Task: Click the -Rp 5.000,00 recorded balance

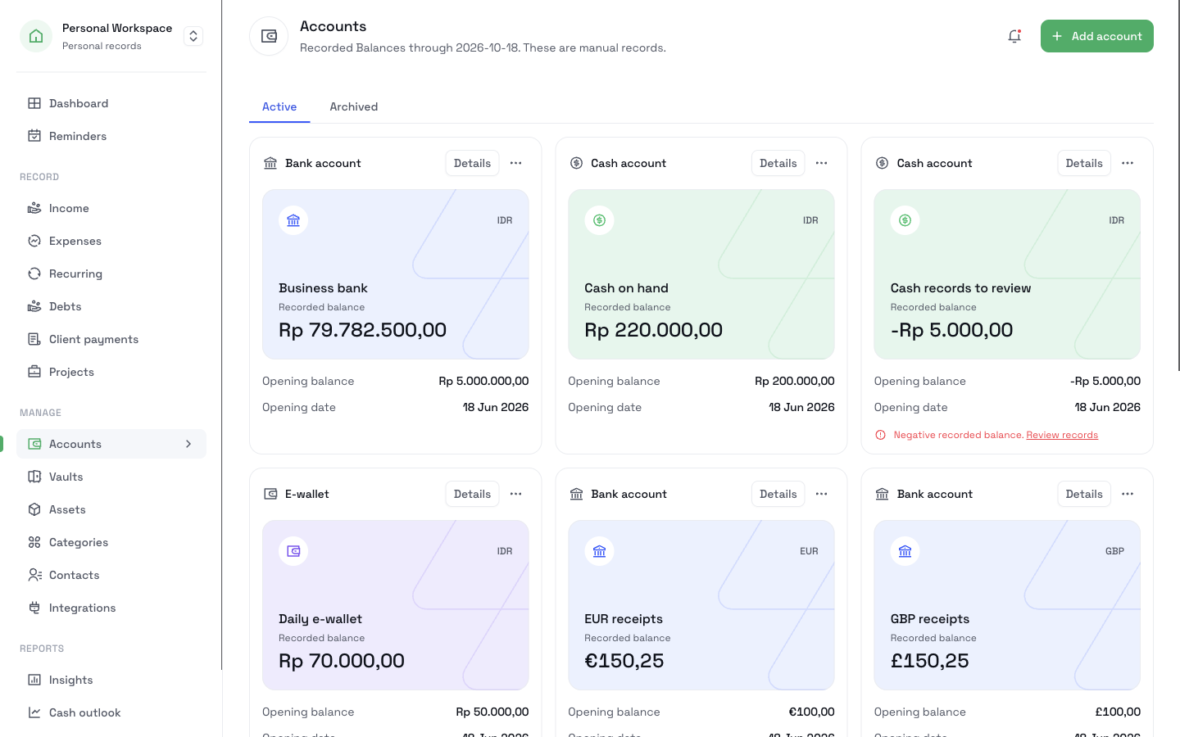Action: 951,330
